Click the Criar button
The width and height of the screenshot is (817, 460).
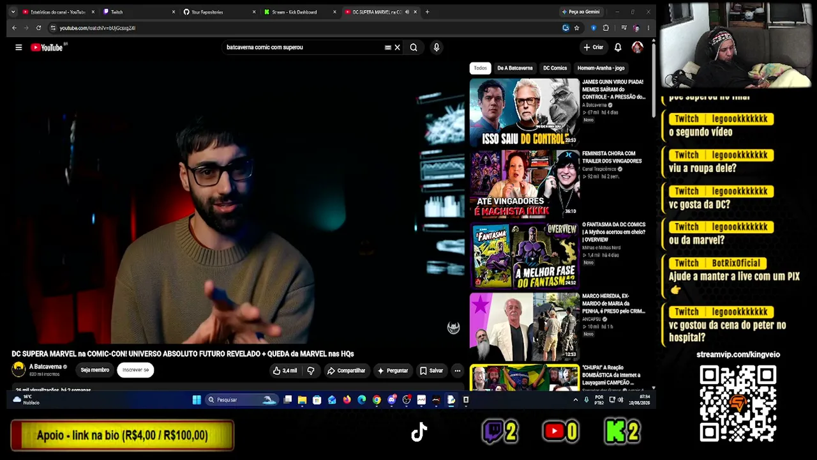point(593,47)
